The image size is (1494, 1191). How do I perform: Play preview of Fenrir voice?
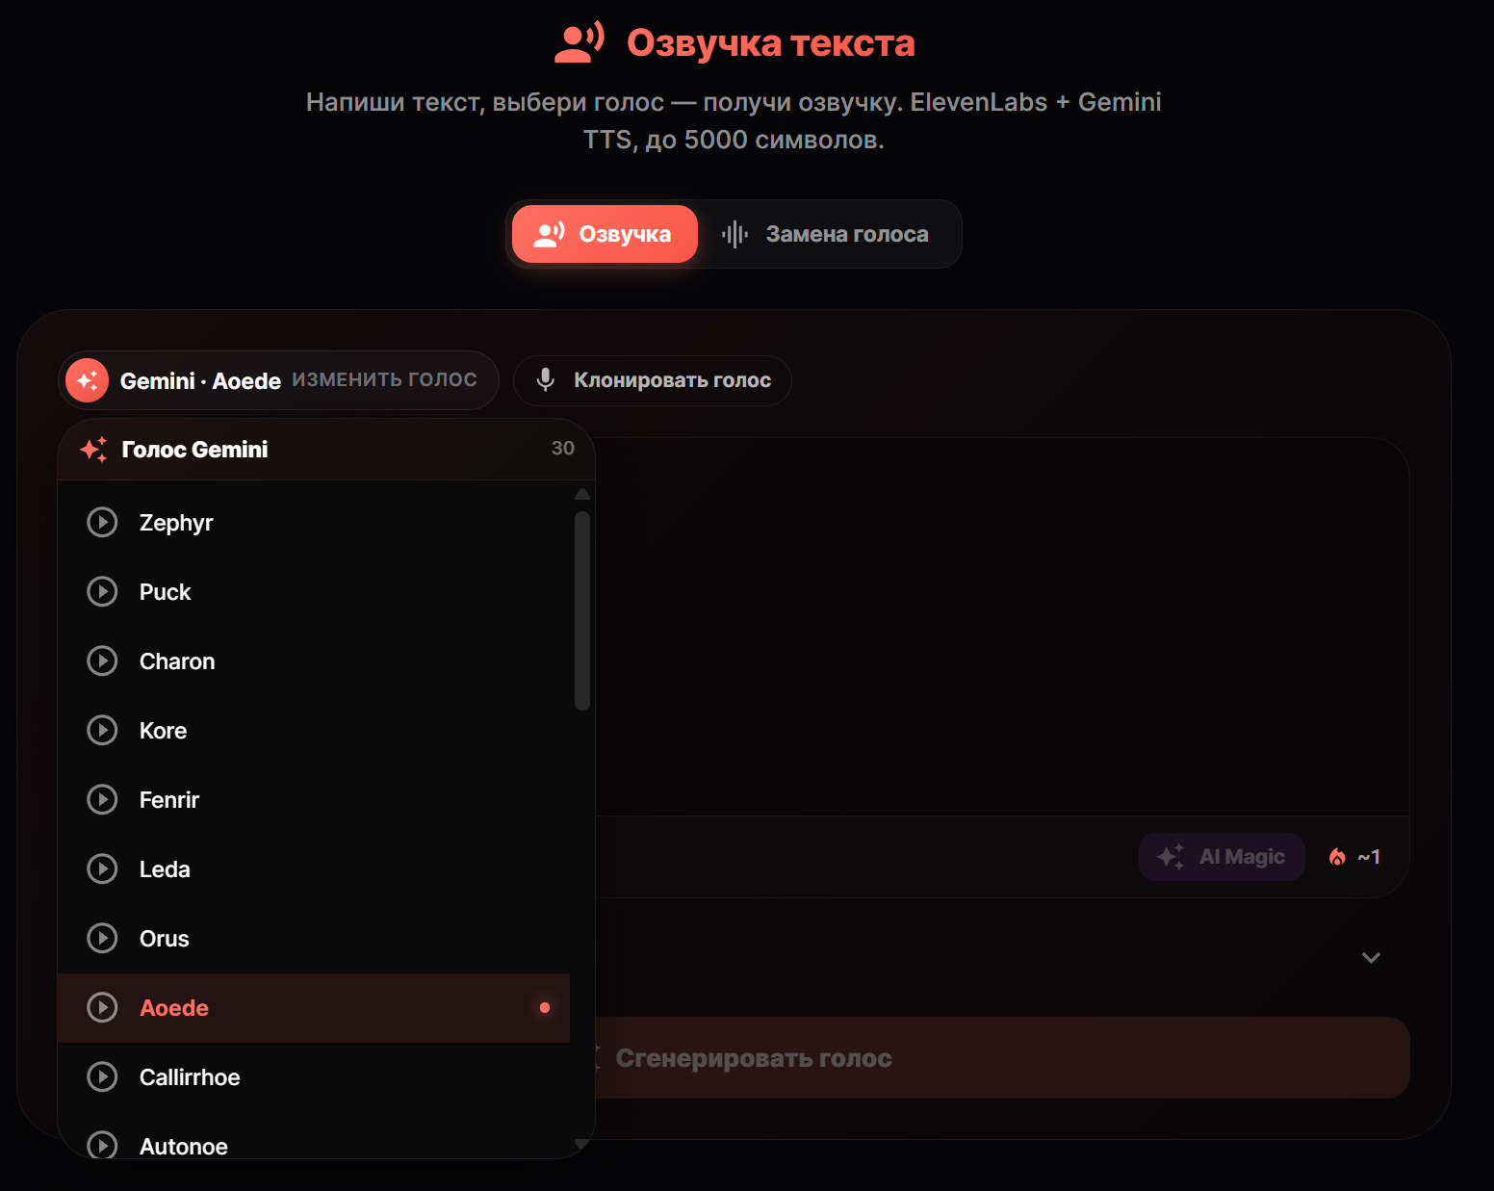point(102,799)
